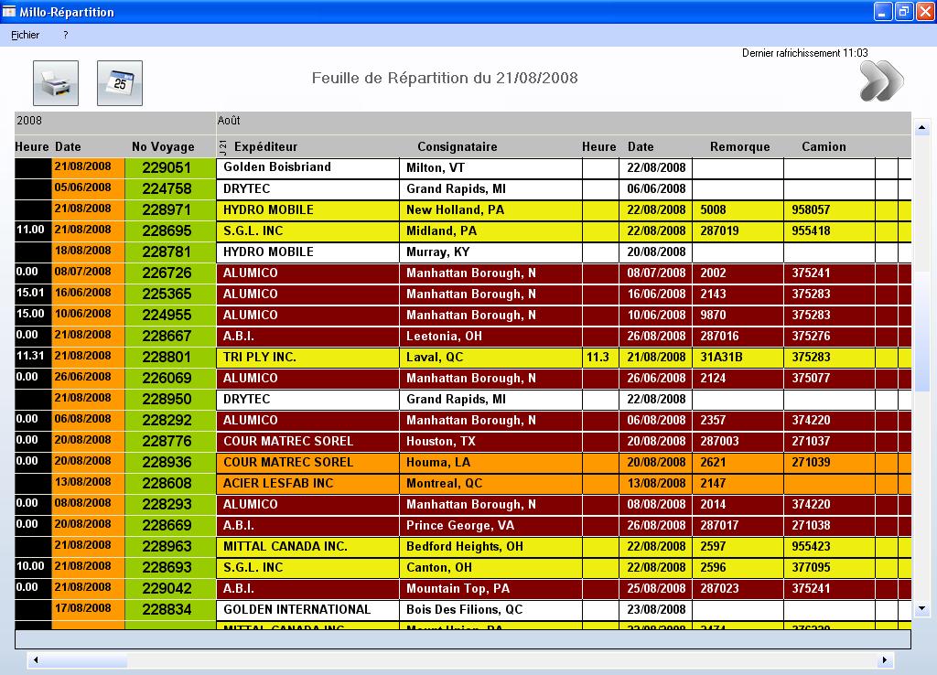This screenshot has width=937, height=675.
Task: Click the Bois Des Filions, QC cell
Action: [x=490, y=609]
